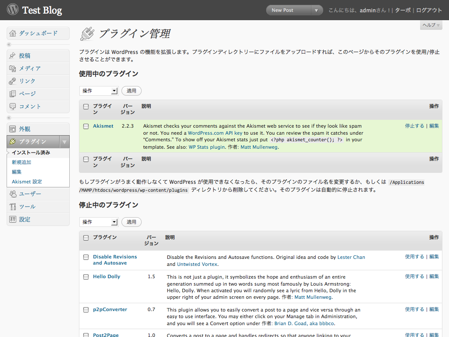
Task: Check the Disable Revisions and Autosave checkbox
Action: (86, 257)
